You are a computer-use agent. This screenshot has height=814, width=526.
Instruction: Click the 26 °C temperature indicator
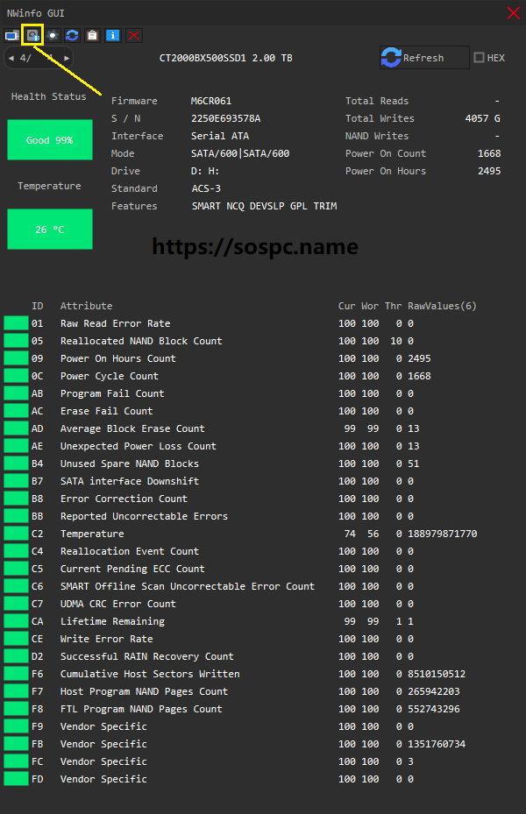(x=49, y=230)
